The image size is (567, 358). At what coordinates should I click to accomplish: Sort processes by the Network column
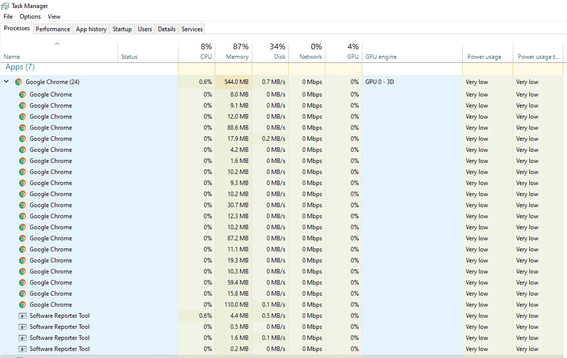tap(307, 51)
